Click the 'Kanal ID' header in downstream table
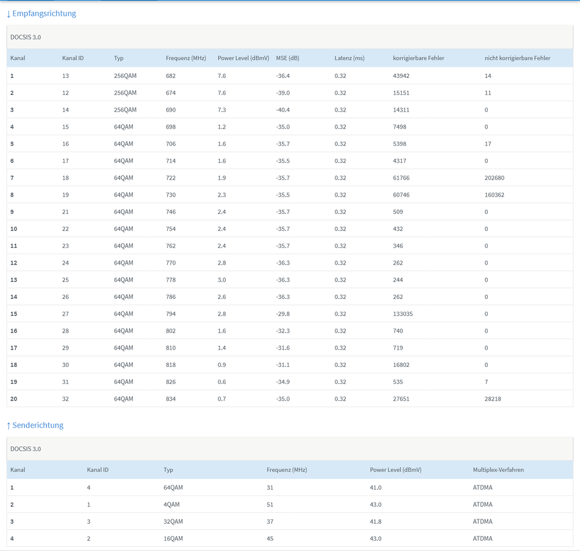Viewport: 580px width, 553px height. click(x=73, y=58)
